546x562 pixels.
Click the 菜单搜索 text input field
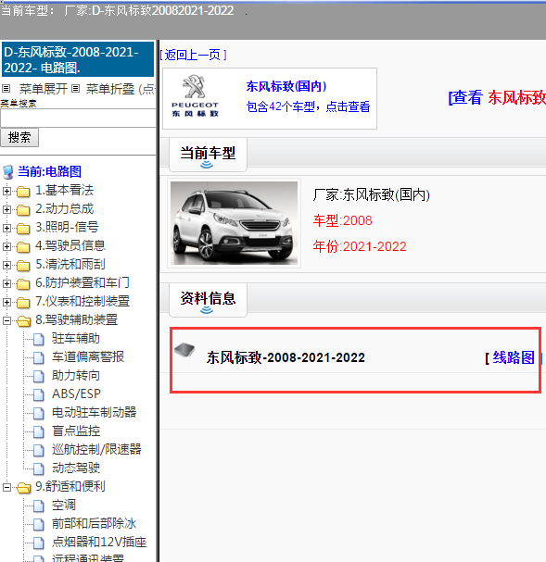(x=78, y=118)
